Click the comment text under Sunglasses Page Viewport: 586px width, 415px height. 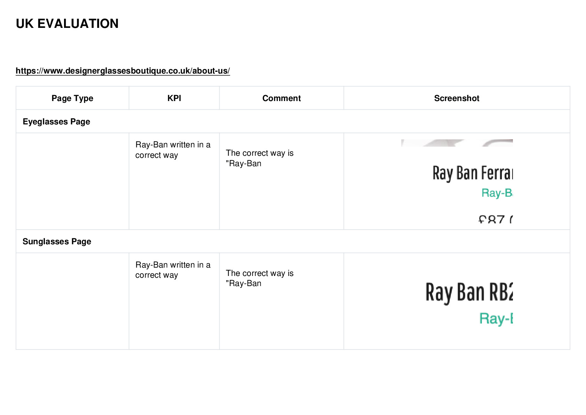click(260, 278)
